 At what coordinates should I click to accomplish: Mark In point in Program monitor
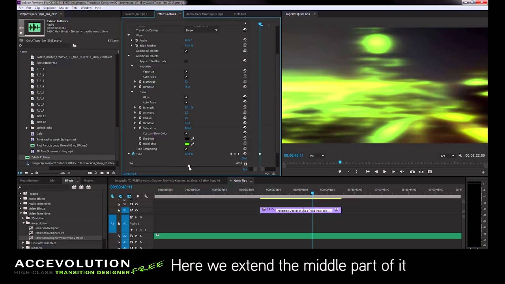[x=348, y=172]
